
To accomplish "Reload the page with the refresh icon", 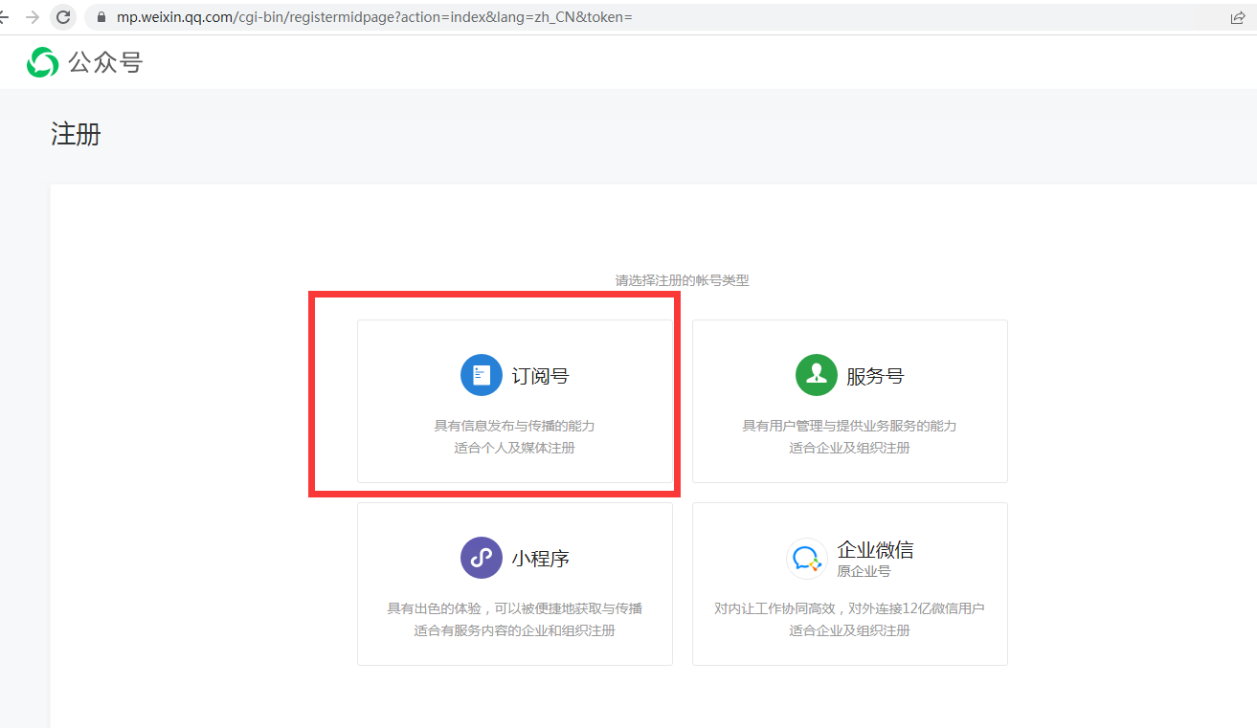I will tap(63, 17).
